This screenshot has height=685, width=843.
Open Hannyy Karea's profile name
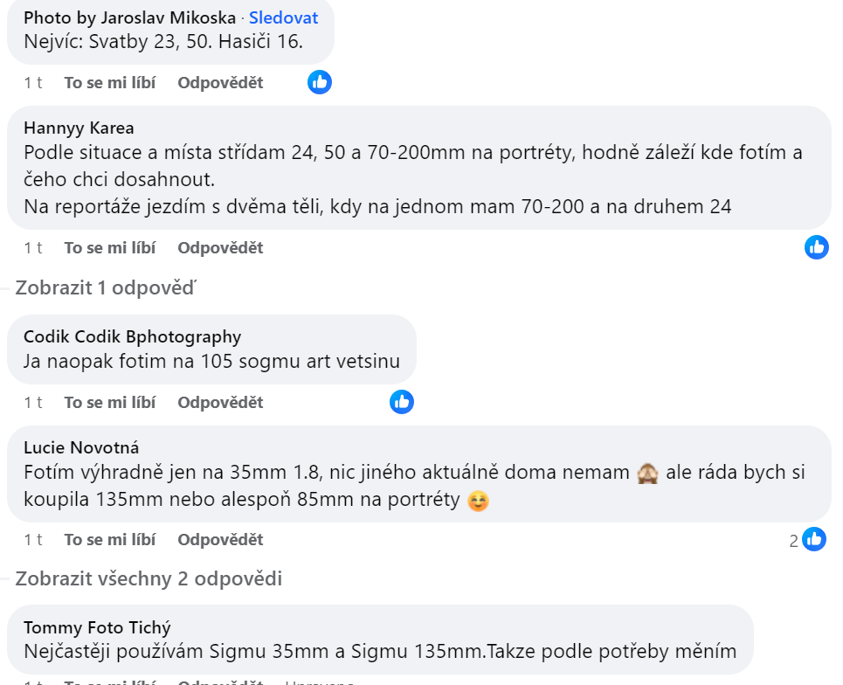[79, 128]
